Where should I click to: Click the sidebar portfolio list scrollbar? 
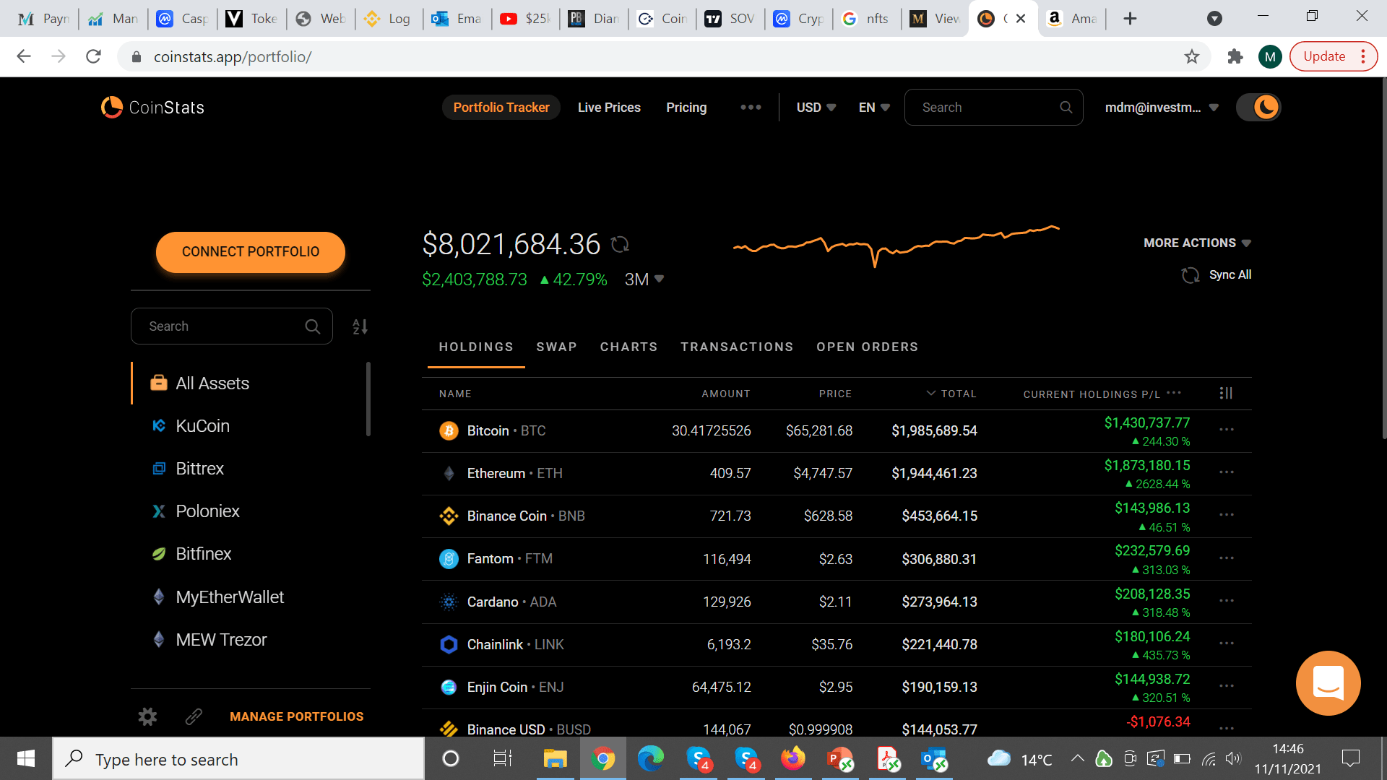[368, 399]
